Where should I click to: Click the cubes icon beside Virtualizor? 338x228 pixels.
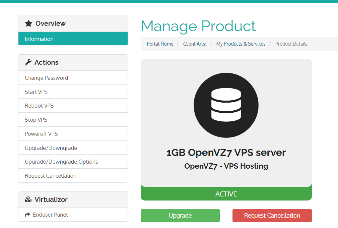28,199
